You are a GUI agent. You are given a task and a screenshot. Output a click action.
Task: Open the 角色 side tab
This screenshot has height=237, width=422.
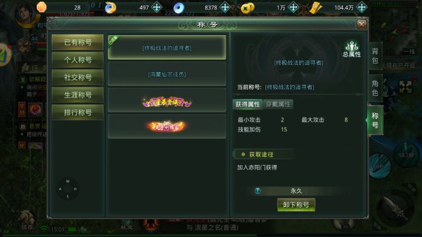click(375, 88)
